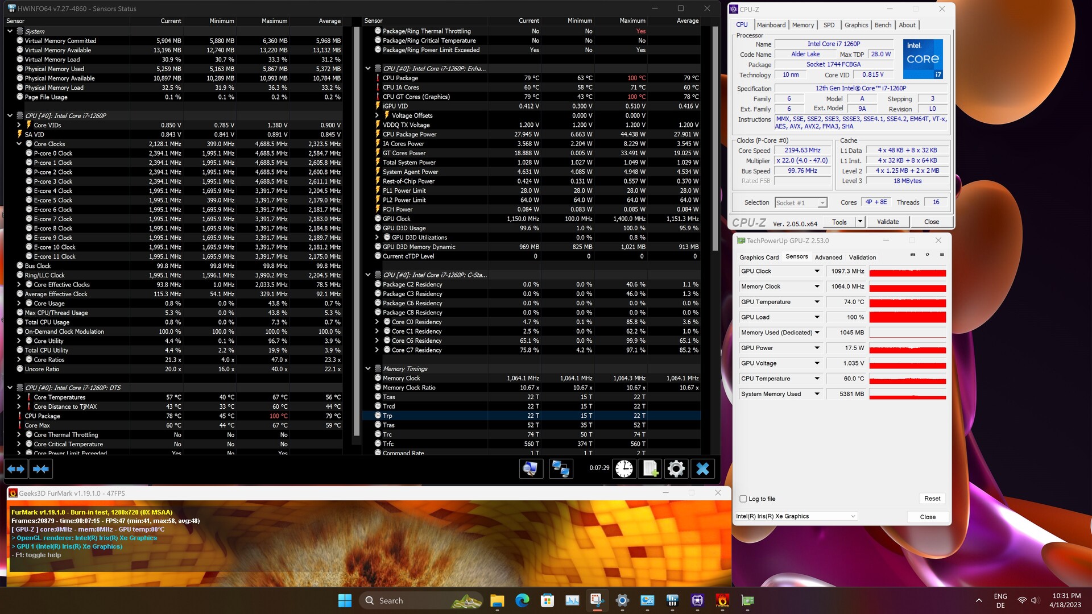Enable the Log to file checkbox
Screen dimensions: 1092x614
click(743, 499)
